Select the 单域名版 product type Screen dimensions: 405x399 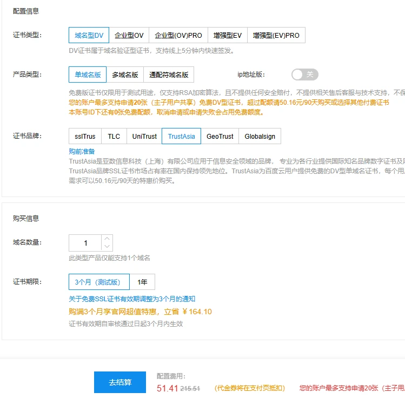(88, 75)
